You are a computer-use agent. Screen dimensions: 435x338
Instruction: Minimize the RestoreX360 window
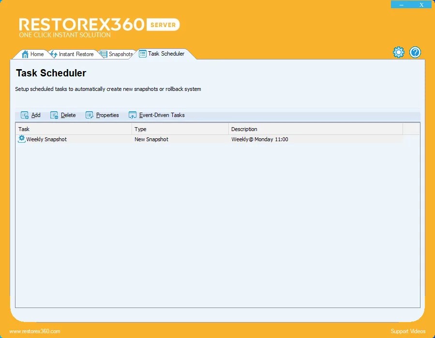point(401,4)
